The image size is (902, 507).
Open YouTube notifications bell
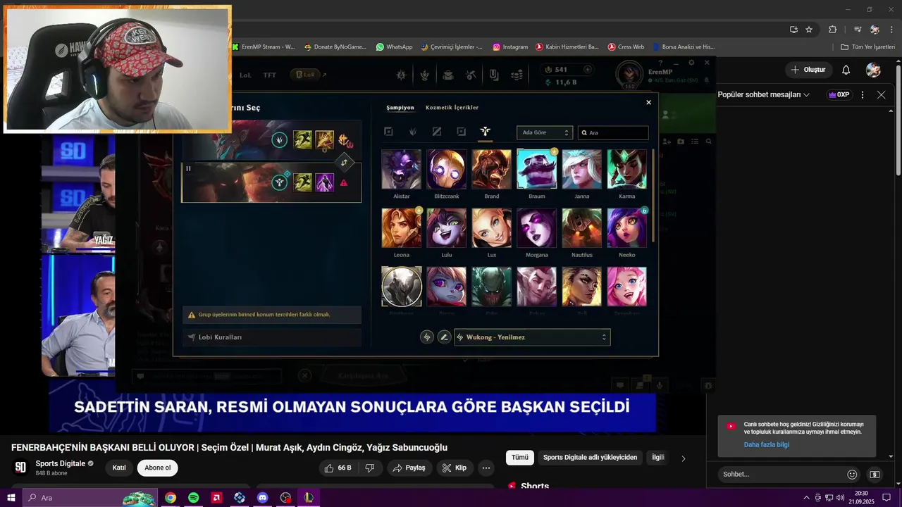846,70
